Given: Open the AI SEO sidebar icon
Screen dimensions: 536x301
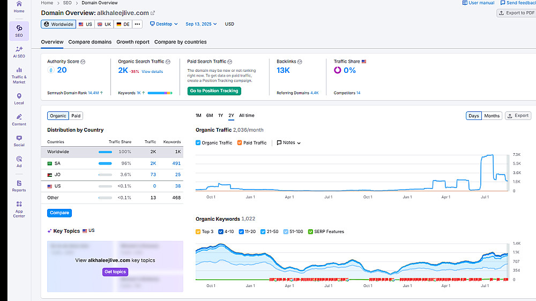Looking at the screenshot, I should pos(19,52).
